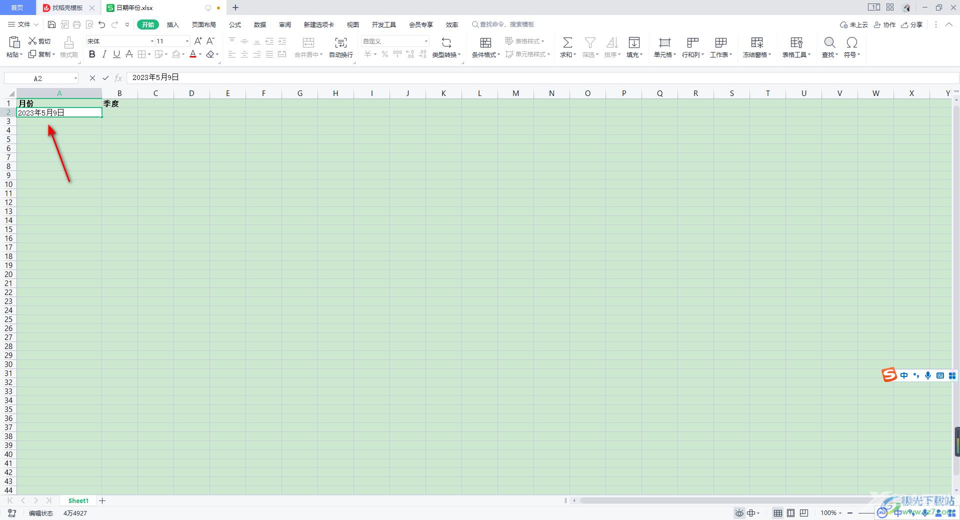Click the zoom out minus button
The image size is (960, 520).
coord(850,513)
